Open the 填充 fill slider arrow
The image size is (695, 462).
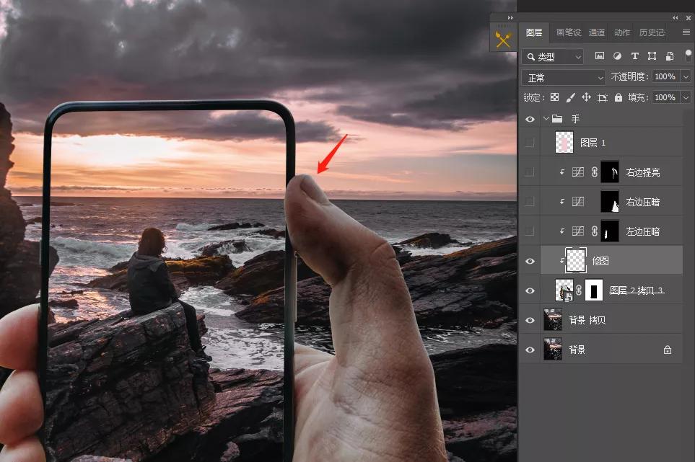click(686, 97)
